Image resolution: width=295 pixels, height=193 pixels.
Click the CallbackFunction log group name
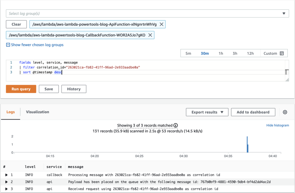click(x=77, y=35)
